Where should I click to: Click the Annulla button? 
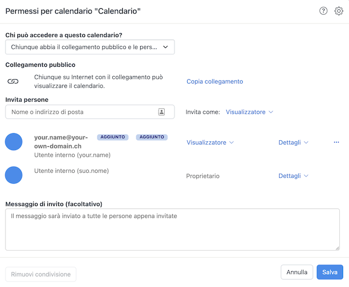(x=297, y=272)
